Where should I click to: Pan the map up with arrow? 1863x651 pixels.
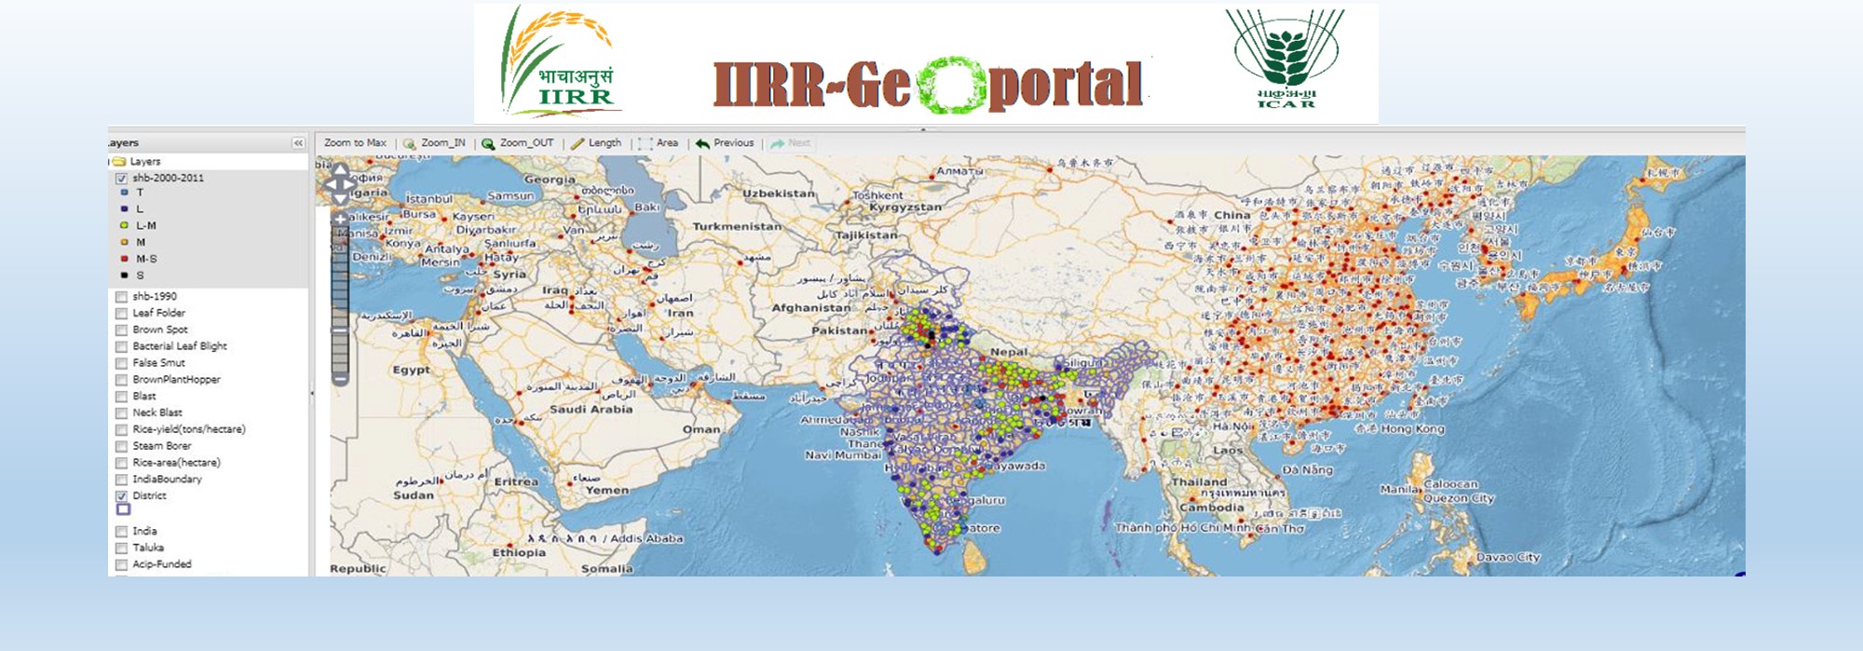[340, 170]
